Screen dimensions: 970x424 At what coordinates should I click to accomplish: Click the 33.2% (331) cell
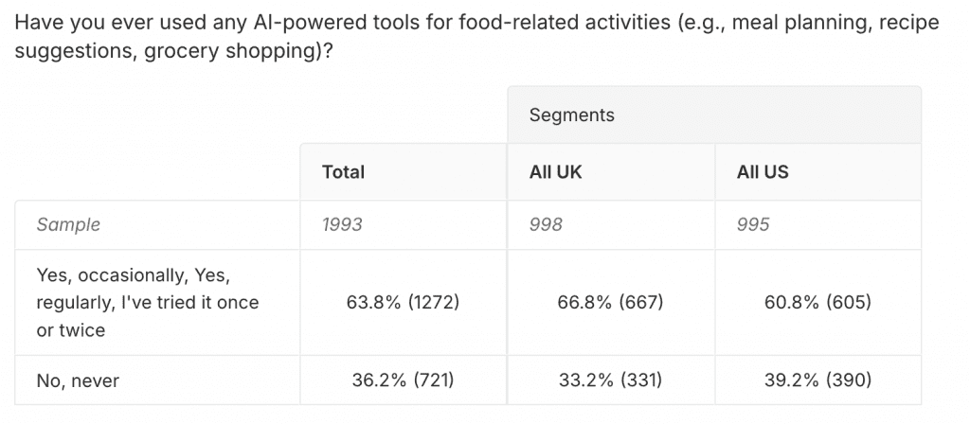click(610, 381)
